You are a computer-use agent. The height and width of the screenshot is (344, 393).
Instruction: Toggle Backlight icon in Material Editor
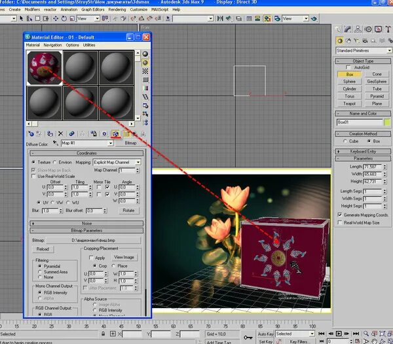tap(145, 63)
